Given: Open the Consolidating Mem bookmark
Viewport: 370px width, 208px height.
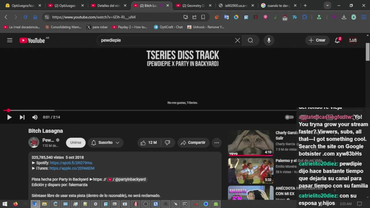Looking at the screenshot, I should click(x=63, y=27).
